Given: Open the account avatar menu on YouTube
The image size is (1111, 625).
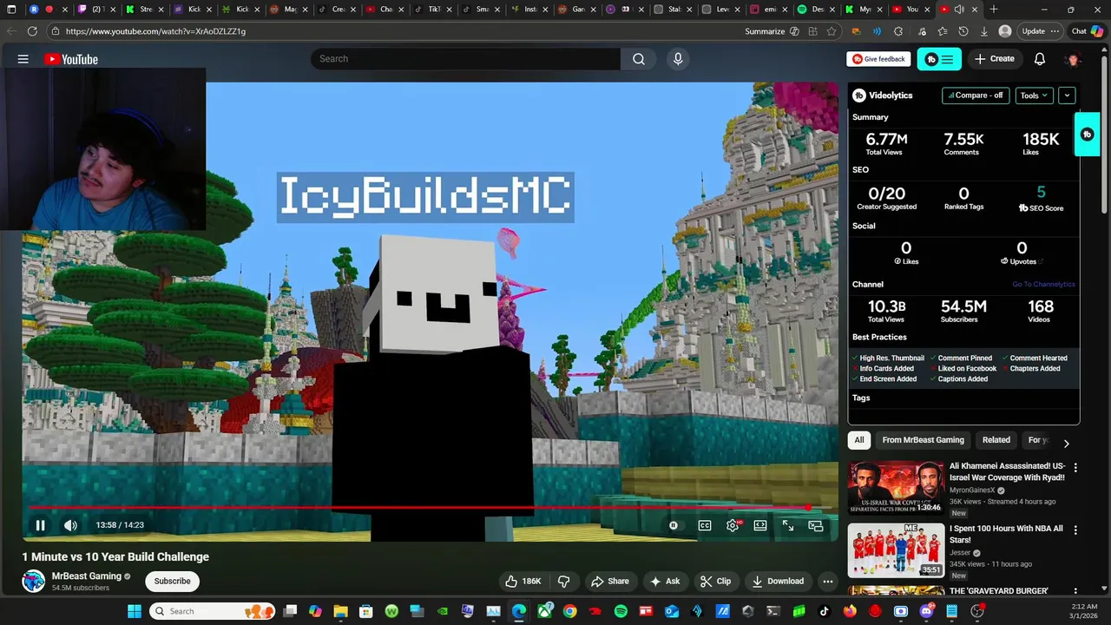Looking at the screenshot, I should [1074, 59].
